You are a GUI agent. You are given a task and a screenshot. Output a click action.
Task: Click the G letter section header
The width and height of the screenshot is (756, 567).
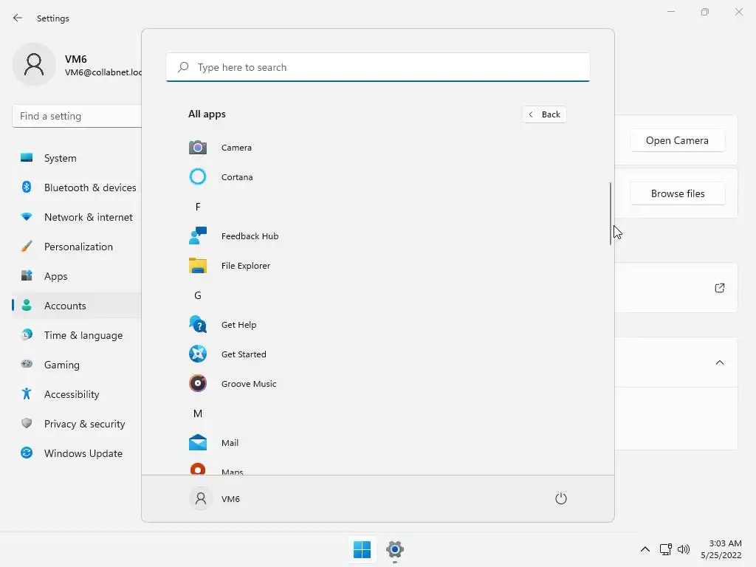(198, 295)
